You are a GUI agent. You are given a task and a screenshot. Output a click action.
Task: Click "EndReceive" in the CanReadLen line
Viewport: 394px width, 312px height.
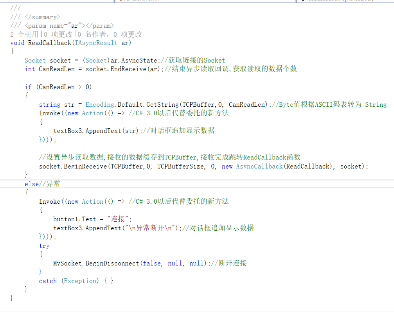click(128, 69)
